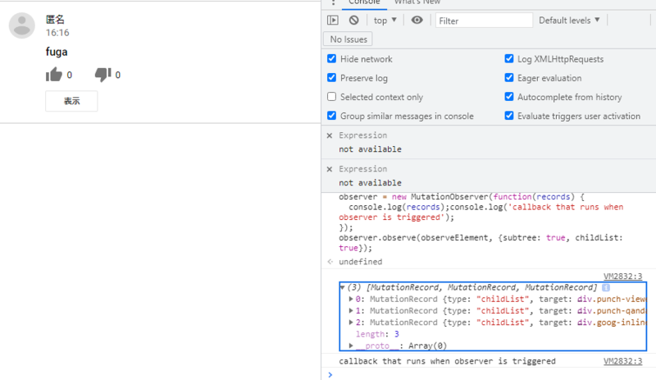This screenshot has width=656, height=380.
Task: Click the thumbs down icon on fuga
Action: pyautogui.click(x=103, y=75)
